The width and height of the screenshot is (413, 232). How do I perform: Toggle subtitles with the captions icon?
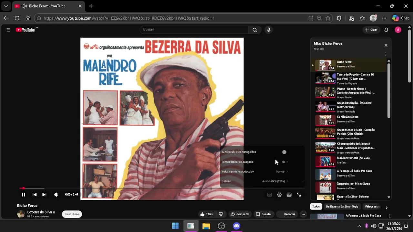click(270, 195)
